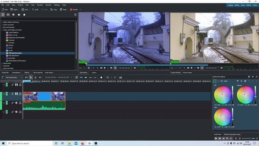This screenshot has height=146, width=259.
Task: Open the Timeline menu
Action: pos(40,5)
